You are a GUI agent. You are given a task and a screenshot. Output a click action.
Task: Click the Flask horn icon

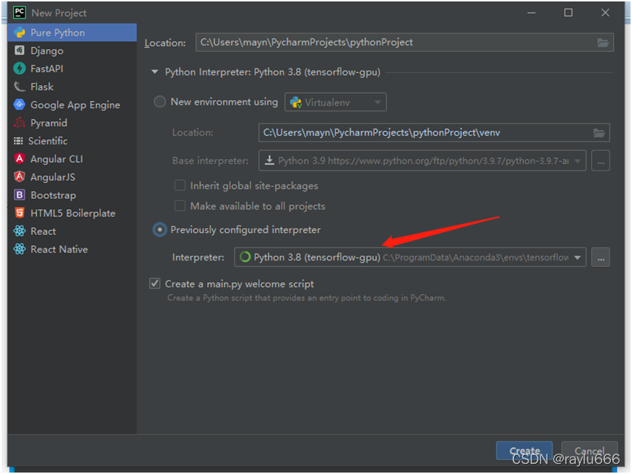pos(20,86)
